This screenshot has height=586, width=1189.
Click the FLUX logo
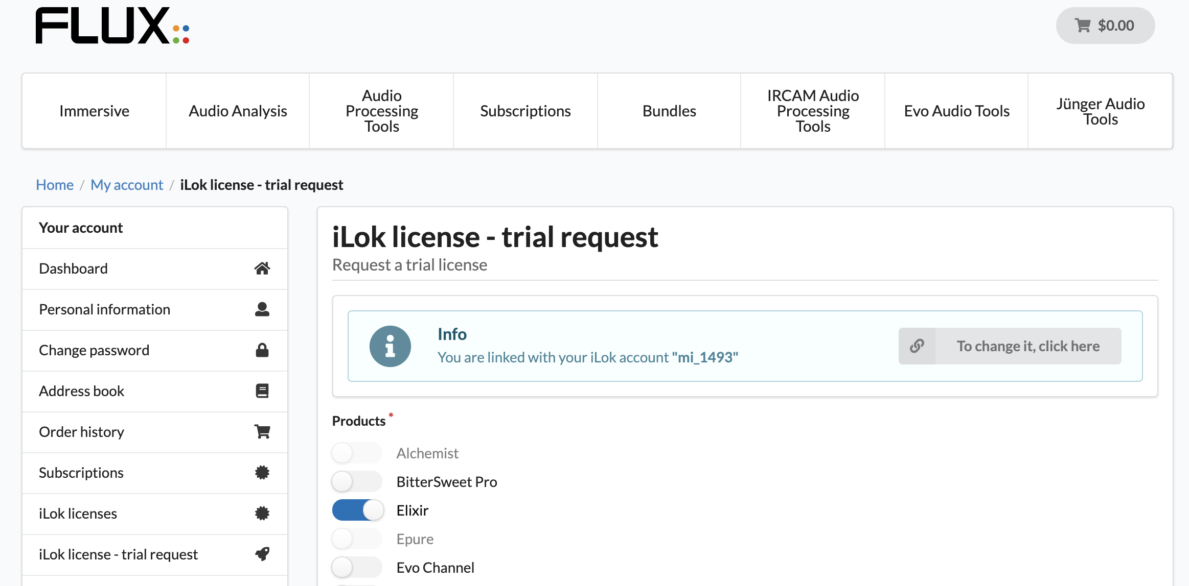(x=112, y=26)
